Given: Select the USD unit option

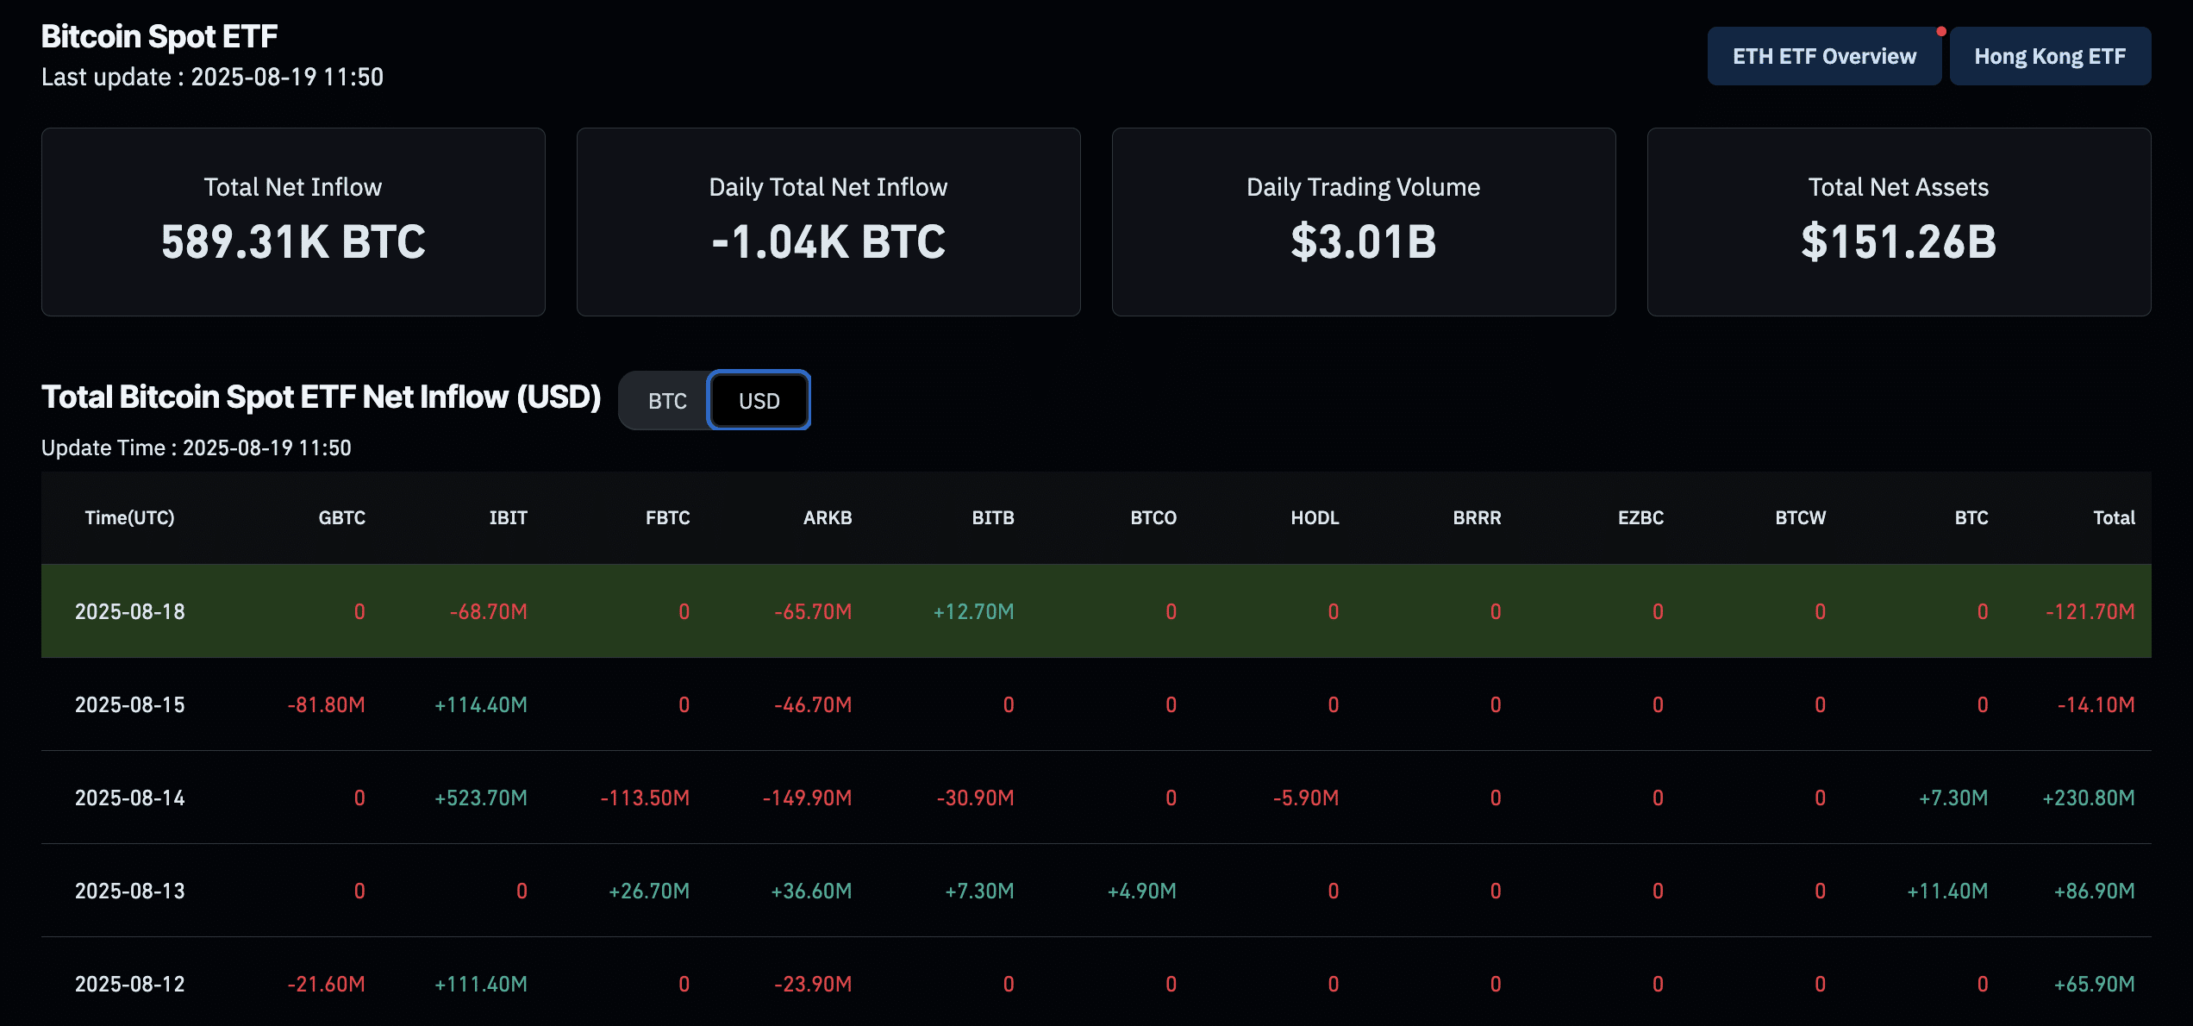Looking at the screenshot, I should [759, 400].
